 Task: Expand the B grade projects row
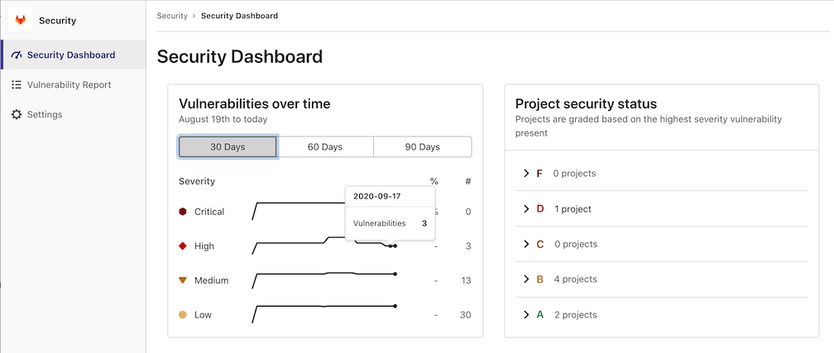[x=526, y=279]
